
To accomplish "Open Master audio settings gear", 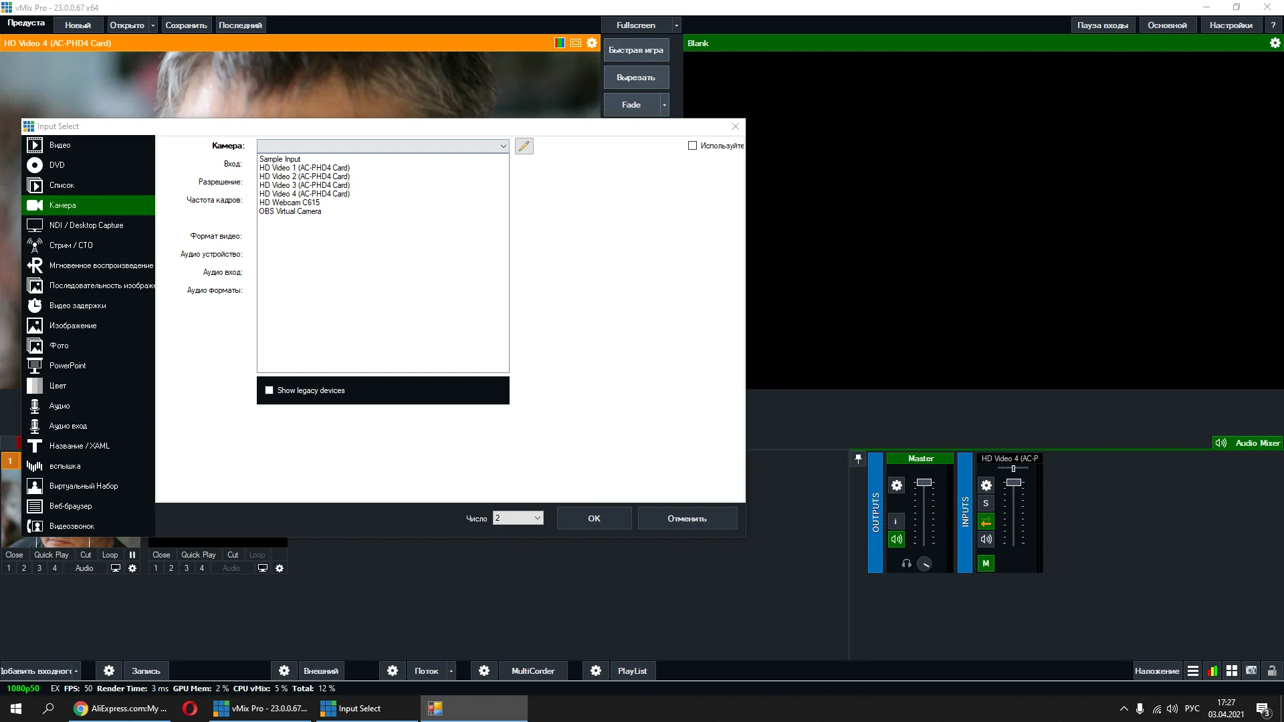I will (x=897, y=485).
